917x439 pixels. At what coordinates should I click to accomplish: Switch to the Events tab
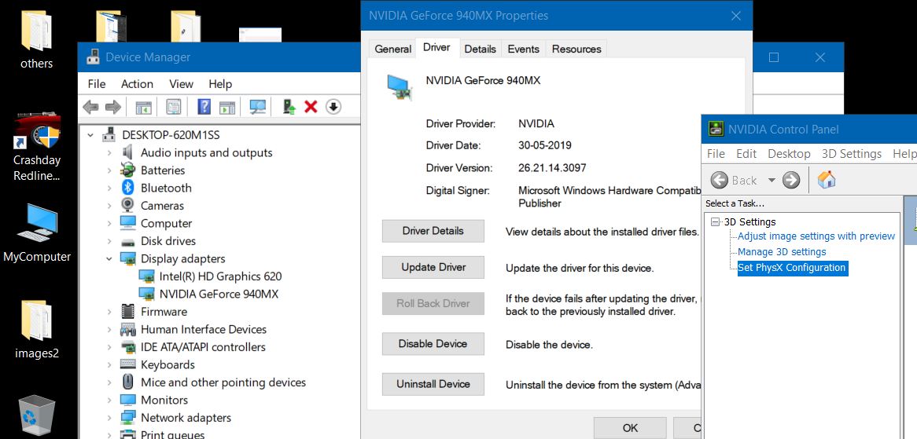click(x=523, y=49)
